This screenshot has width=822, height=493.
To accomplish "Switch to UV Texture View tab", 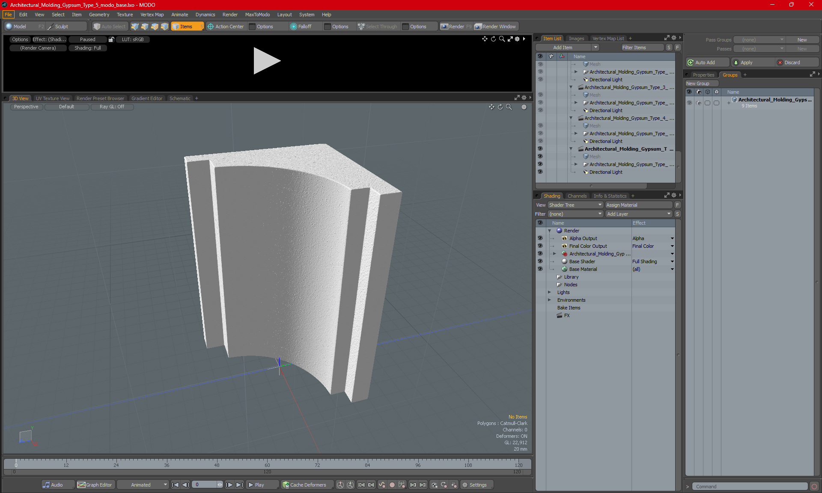I will [x=52, y=98].
